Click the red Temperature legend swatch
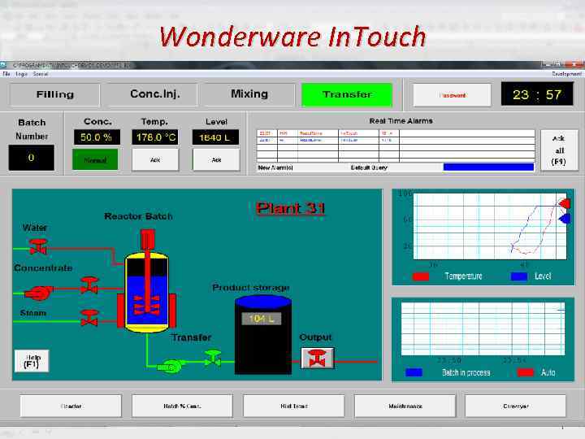This screenshot has height=439, width=585. click(x=421, y=276)
